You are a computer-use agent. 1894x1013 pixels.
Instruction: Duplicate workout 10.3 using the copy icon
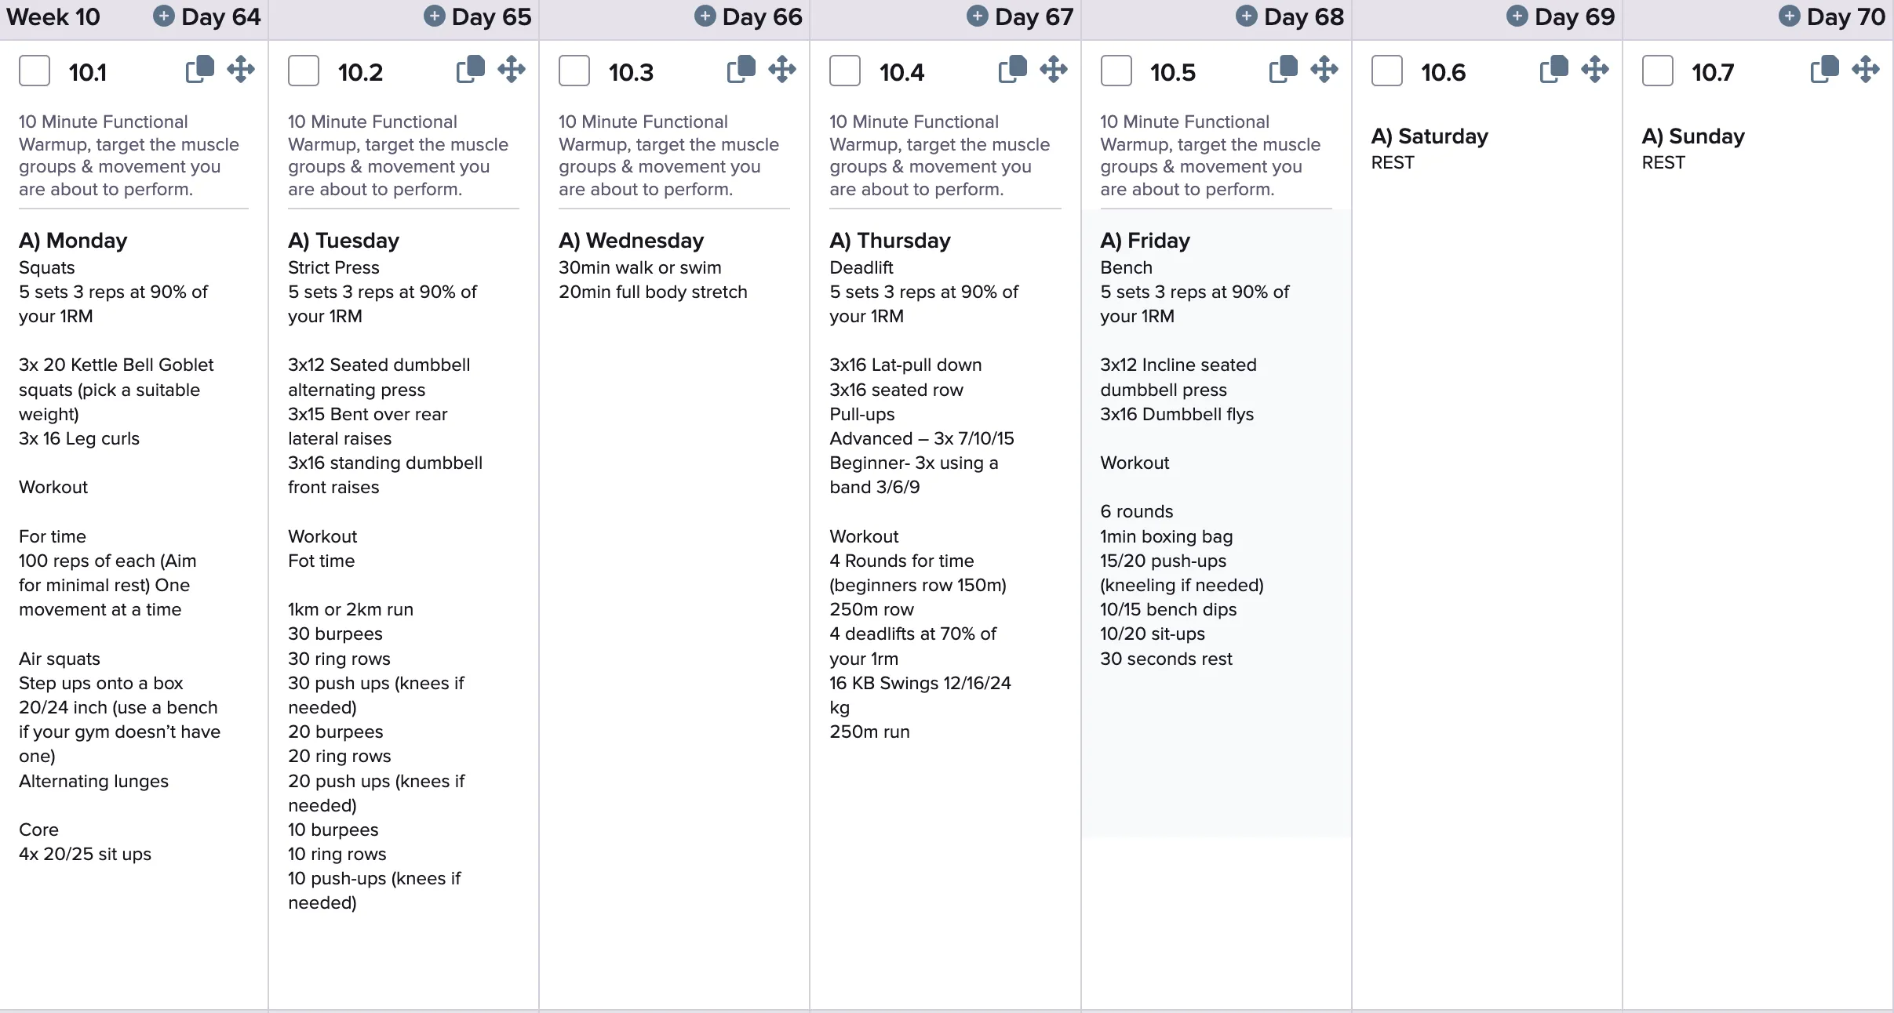[741, 70]
